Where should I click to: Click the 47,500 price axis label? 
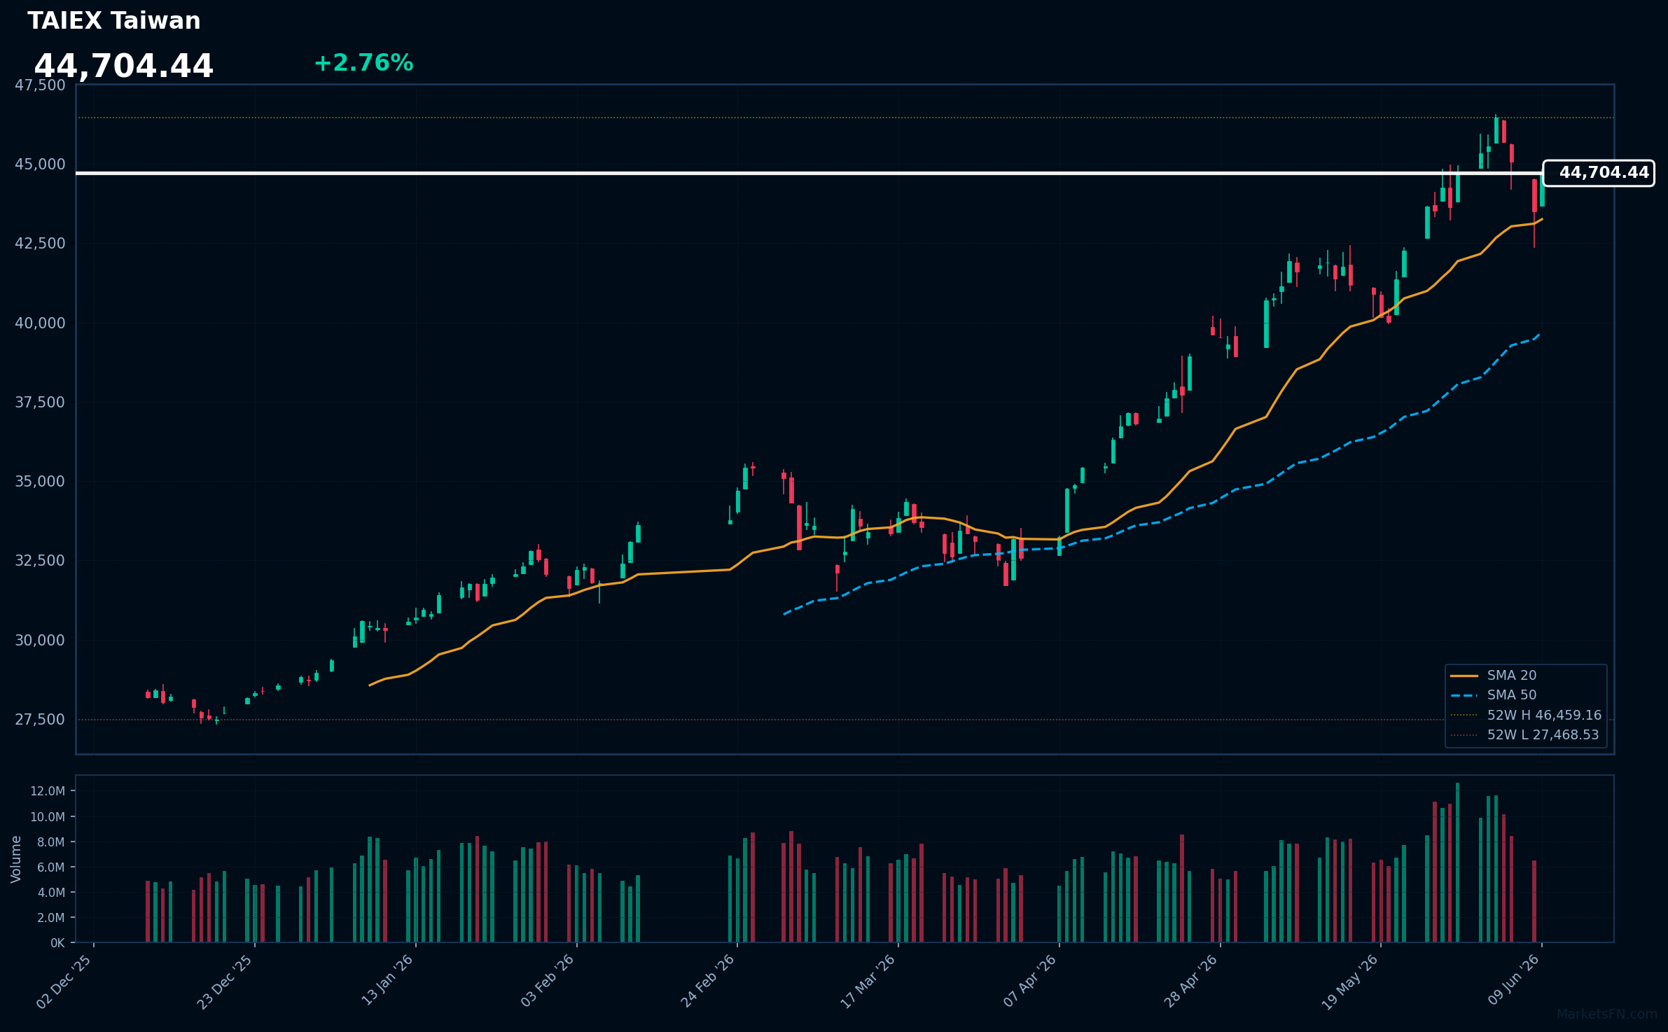tap(40, 85)
